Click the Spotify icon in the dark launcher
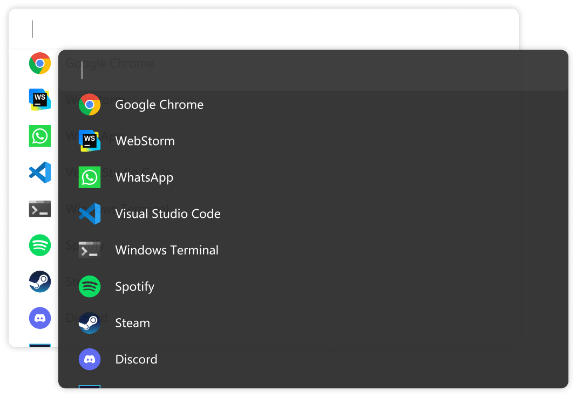Image resolution: width=583 pixels, height=399 pixels. point(90,286)
